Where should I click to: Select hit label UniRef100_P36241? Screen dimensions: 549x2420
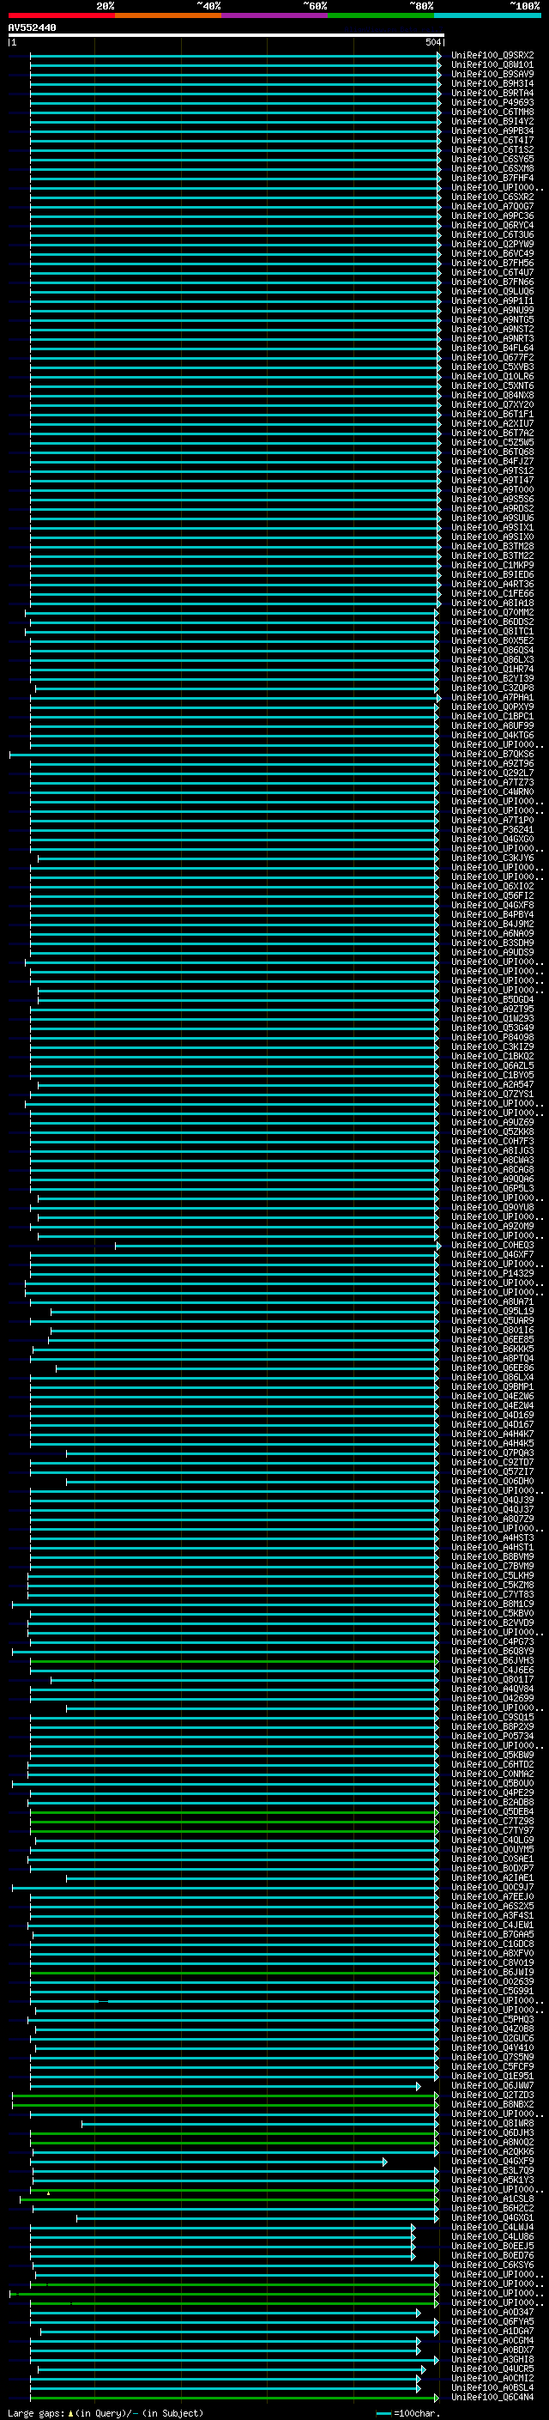(x=492, y=829)
